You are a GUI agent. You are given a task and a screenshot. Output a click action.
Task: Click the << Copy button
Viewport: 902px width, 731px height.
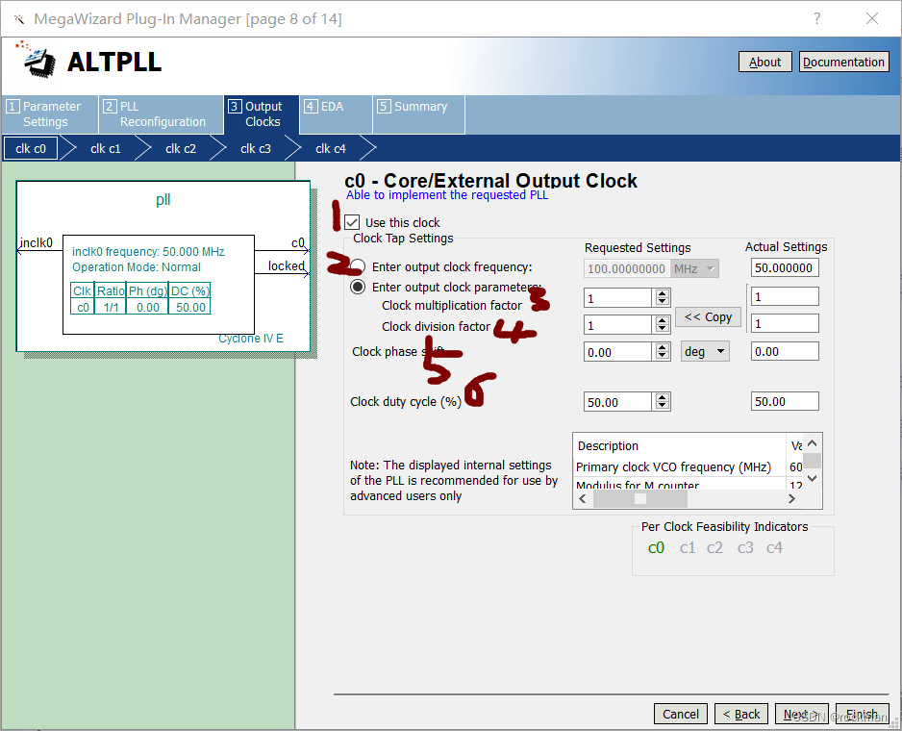tap(708, 317)
